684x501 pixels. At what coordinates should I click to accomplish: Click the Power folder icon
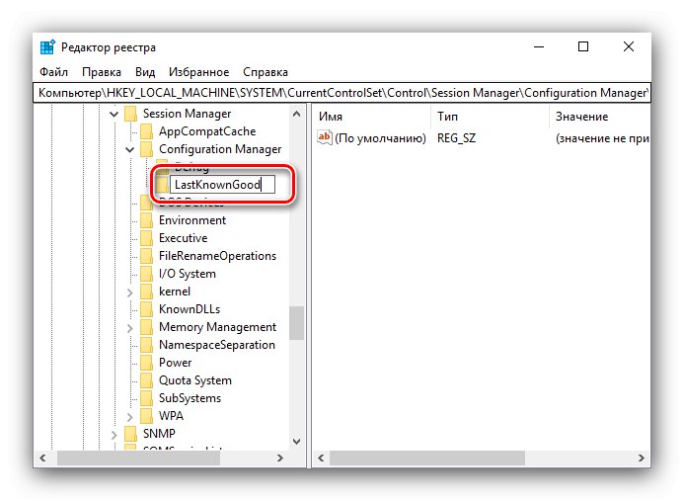146,364
